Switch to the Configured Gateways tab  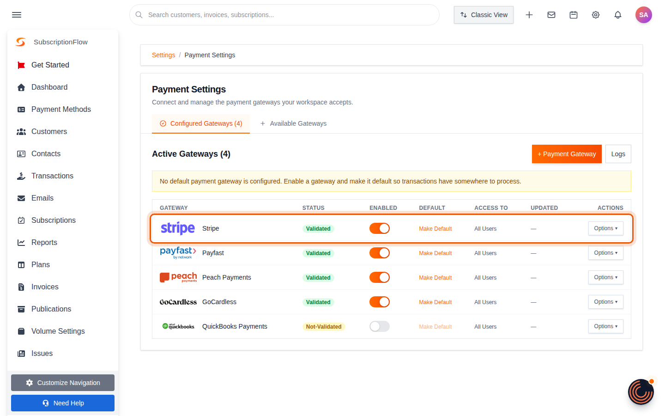201,123
